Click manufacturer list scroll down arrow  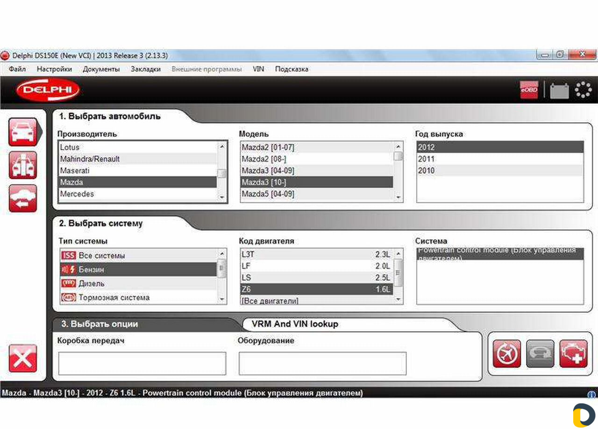click(x=222, y=197)
